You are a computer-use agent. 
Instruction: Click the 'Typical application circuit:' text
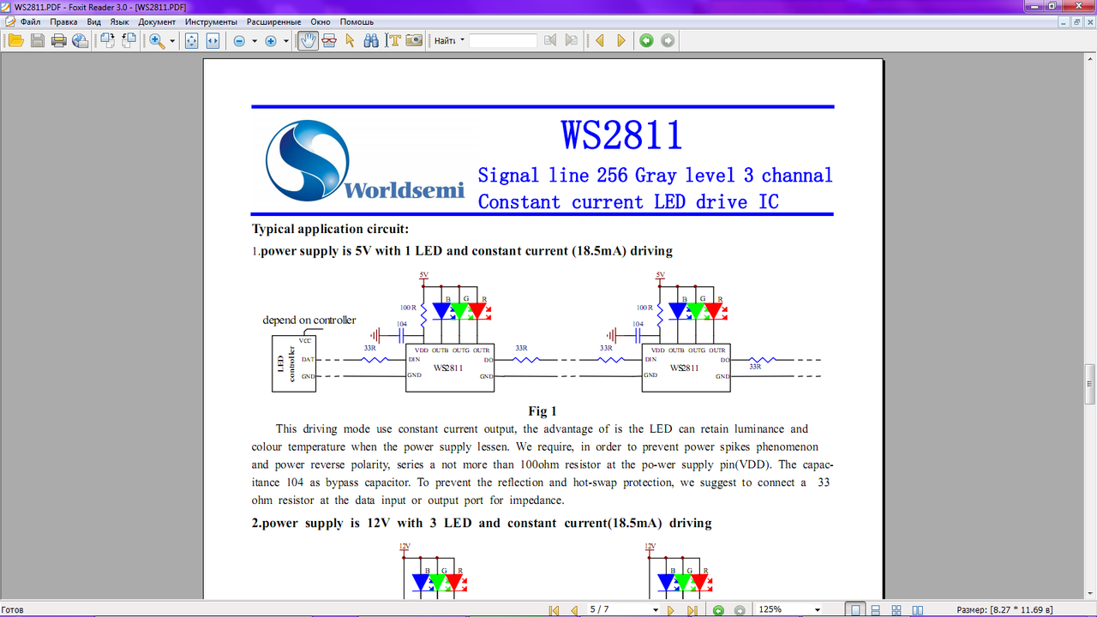(x=331, y=229)
